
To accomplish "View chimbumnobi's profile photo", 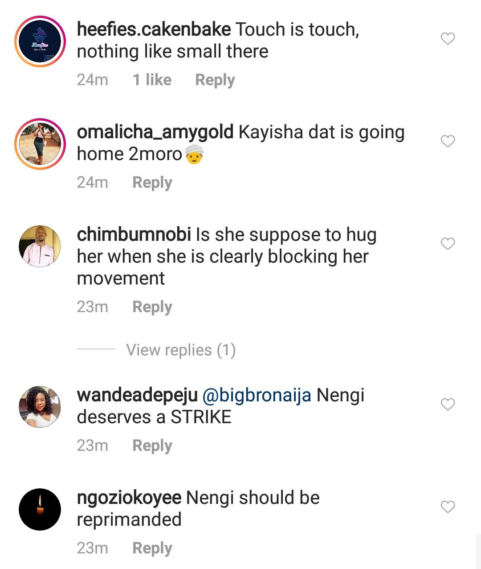I will pos(40,246).
